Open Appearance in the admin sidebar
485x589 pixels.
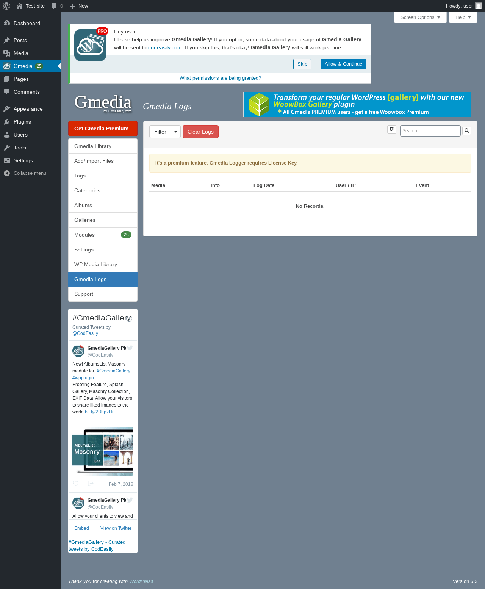(x=30, y=109)
